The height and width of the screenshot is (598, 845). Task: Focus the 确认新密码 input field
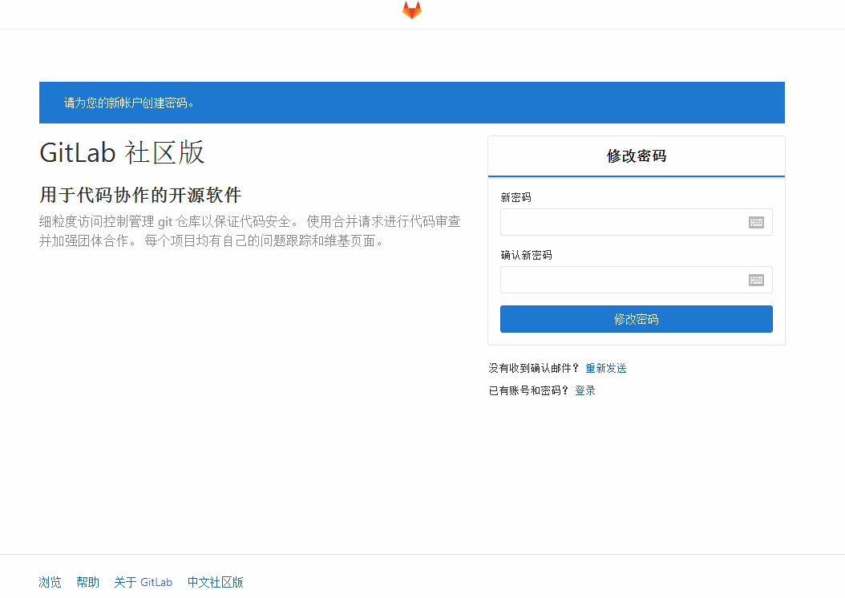[x=636, y=280]
